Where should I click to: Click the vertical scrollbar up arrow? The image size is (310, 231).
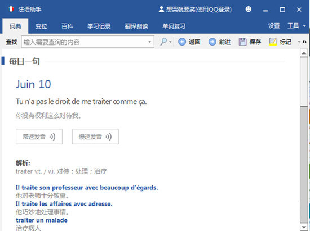tap(304, 53)
